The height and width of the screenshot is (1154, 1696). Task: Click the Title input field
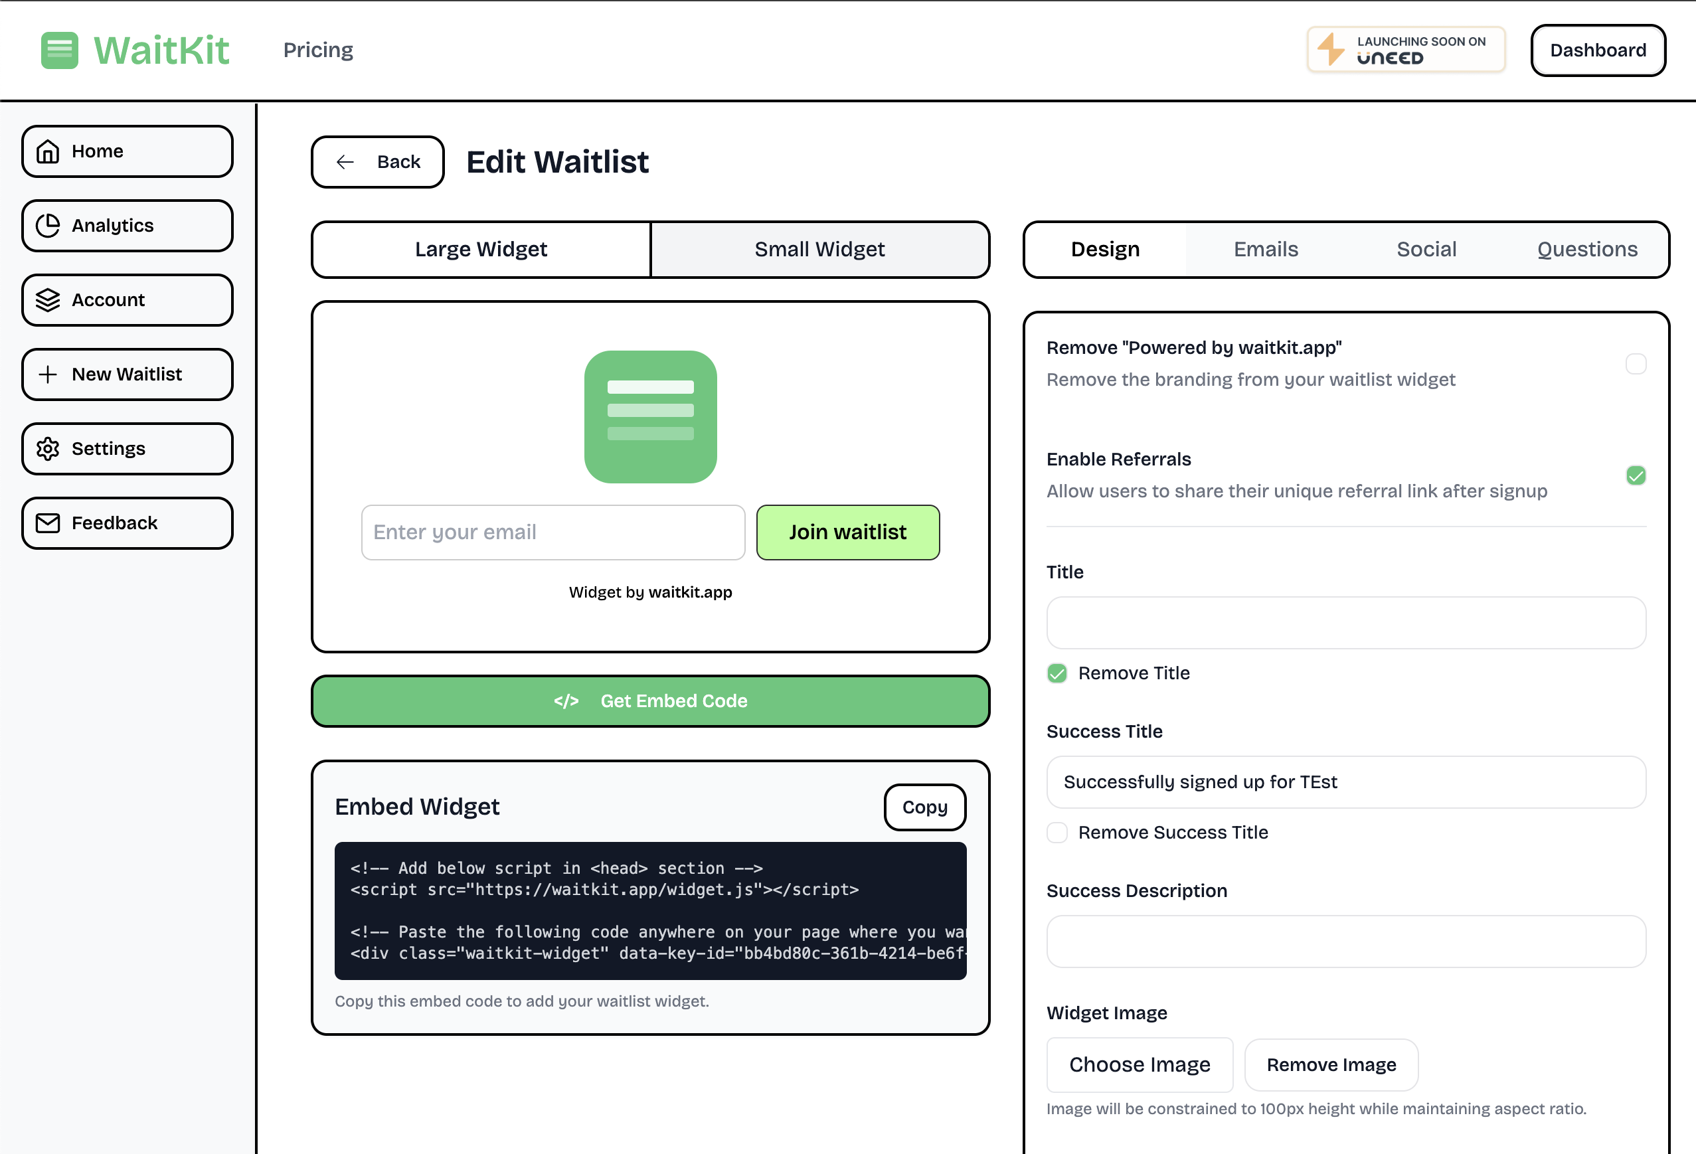[x=1345, y=623]
